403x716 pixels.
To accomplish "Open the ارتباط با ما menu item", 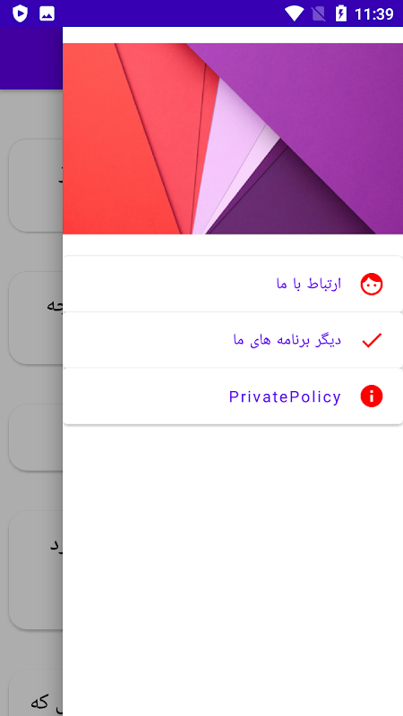I will [233, 284].
